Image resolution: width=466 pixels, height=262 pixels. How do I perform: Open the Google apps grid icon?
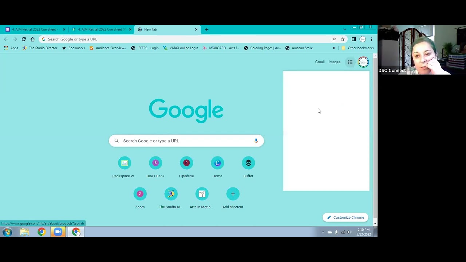tap(350, 62)
